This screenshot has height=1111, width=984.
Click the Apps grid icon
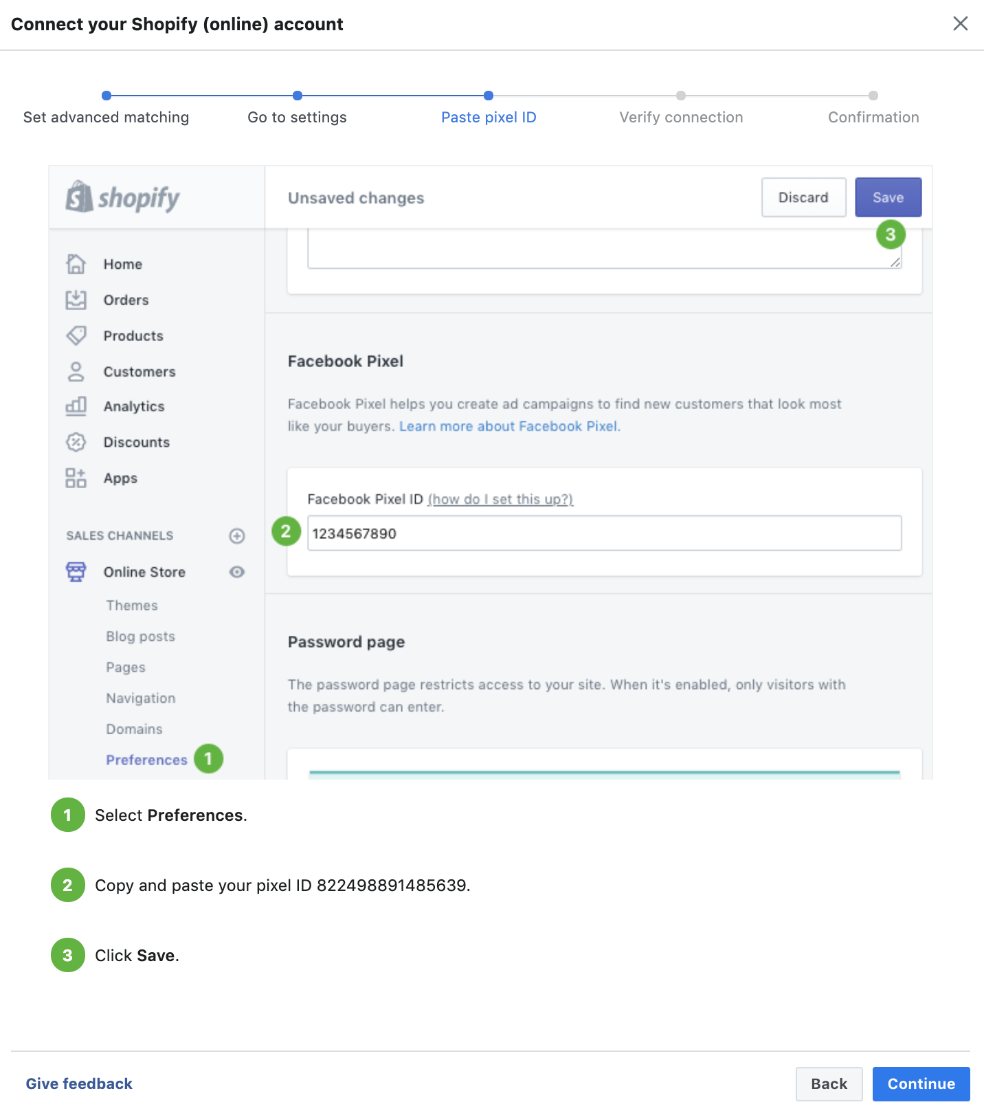pos(76,478)
